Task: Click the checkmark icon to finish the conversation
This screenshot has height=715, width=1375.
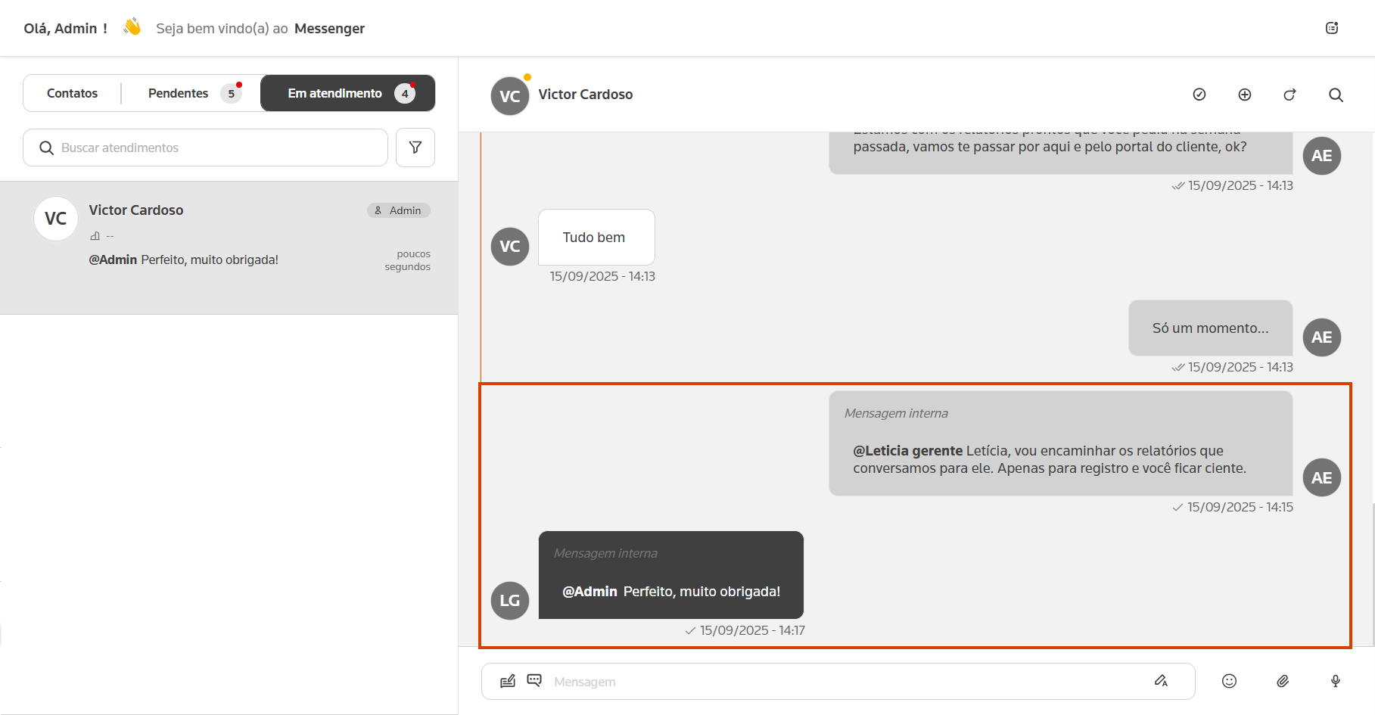Action: (1199, 95)
